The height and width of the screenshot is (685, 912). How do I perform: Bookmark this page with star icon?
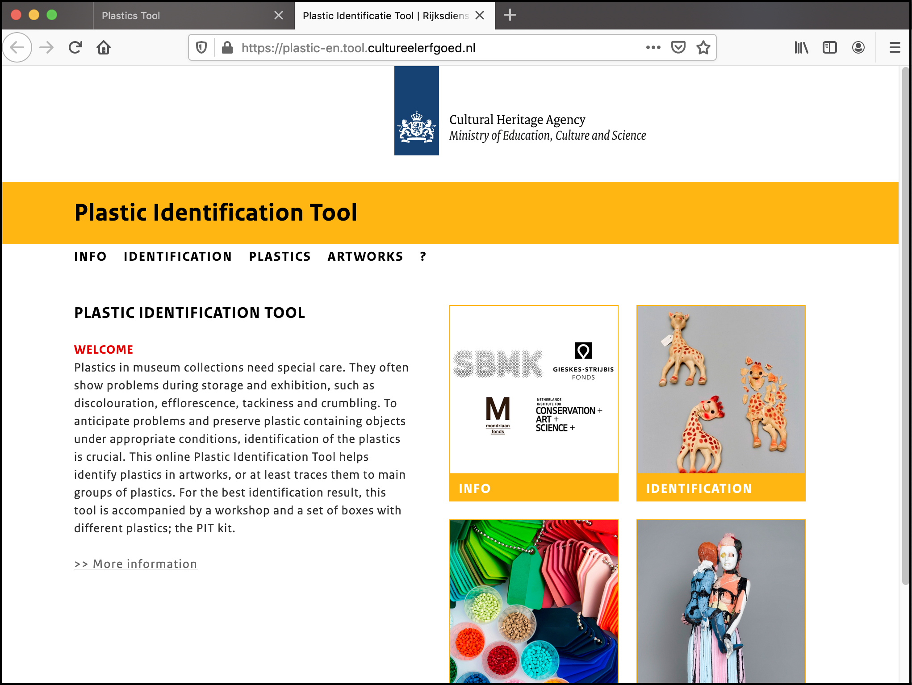703,47
